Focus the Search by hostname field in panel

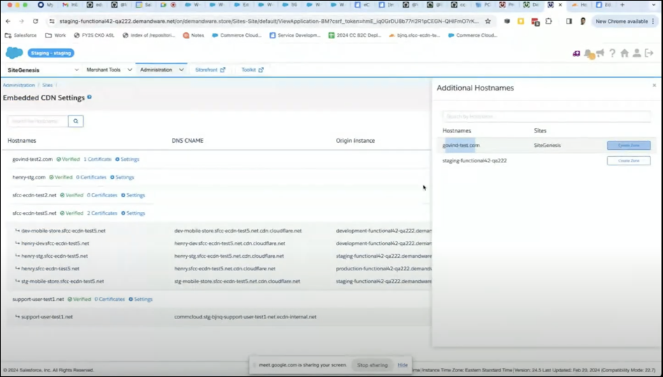(x=546, y=116)
